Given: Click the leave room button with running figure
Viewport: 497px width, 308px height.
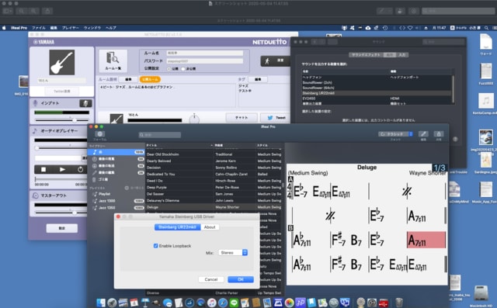Looking at the screenshot, I should 275,61.
